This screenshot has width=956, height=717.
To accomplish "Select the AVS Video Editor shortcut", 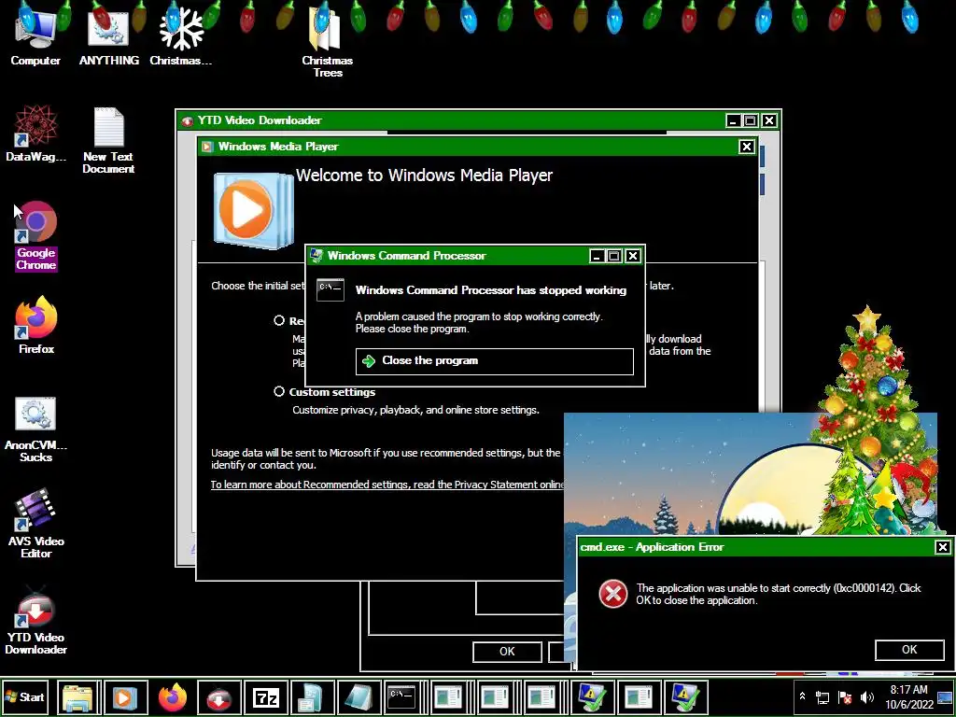I will (x=36, y=523).
